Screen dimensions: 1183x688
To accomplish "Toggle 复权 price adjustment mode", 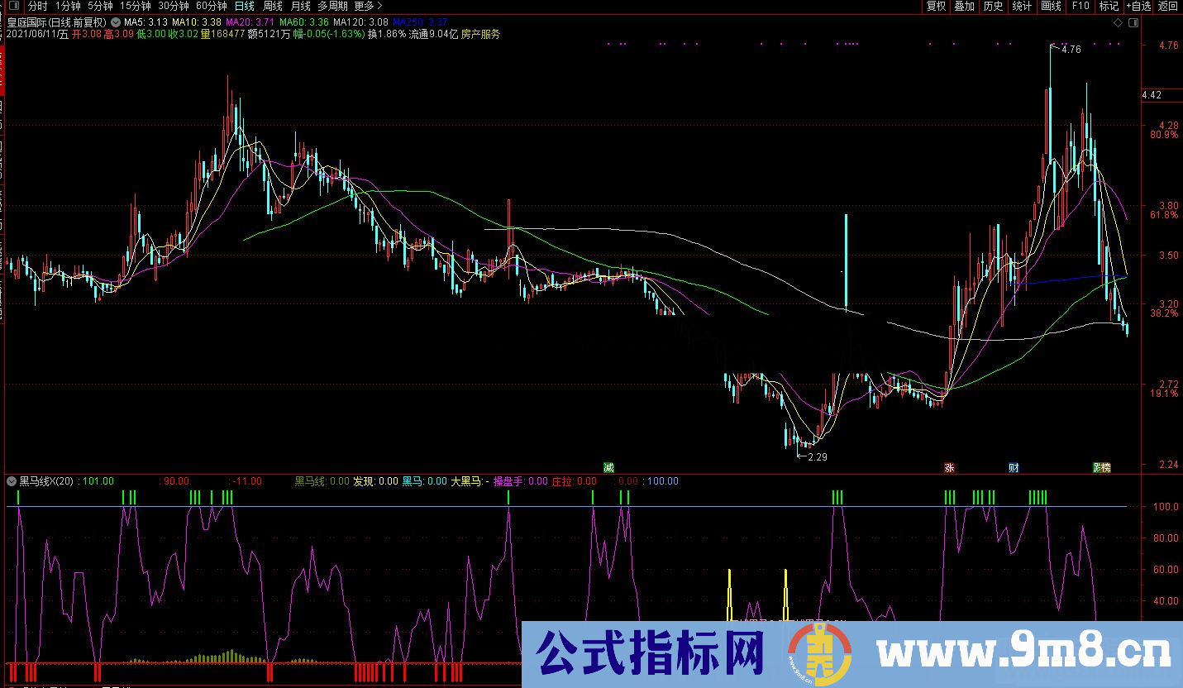I will click(935, 6).
